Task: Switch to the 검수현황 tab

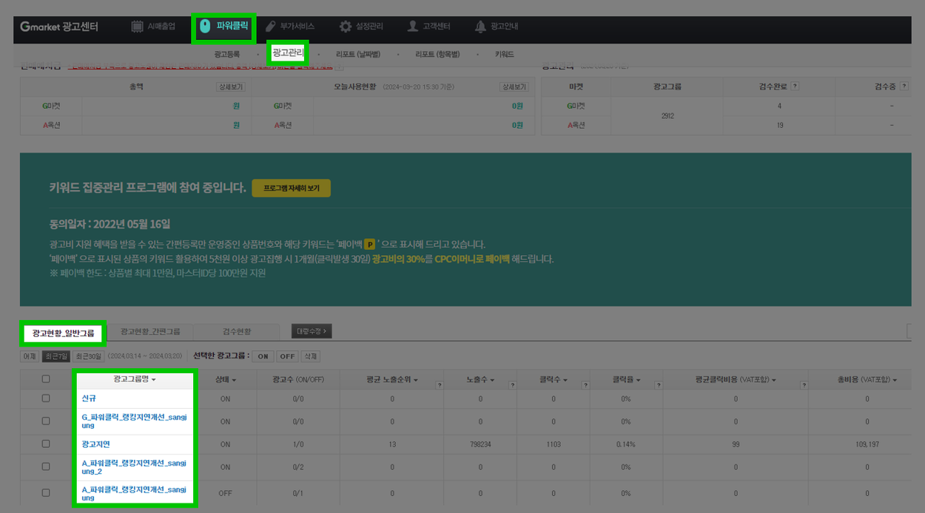Action: pyautogui.click(x=238, y=331)
